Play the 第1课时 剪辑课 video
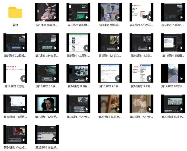Viewport: 187px width, 151px height. click(x=55, y=17)
